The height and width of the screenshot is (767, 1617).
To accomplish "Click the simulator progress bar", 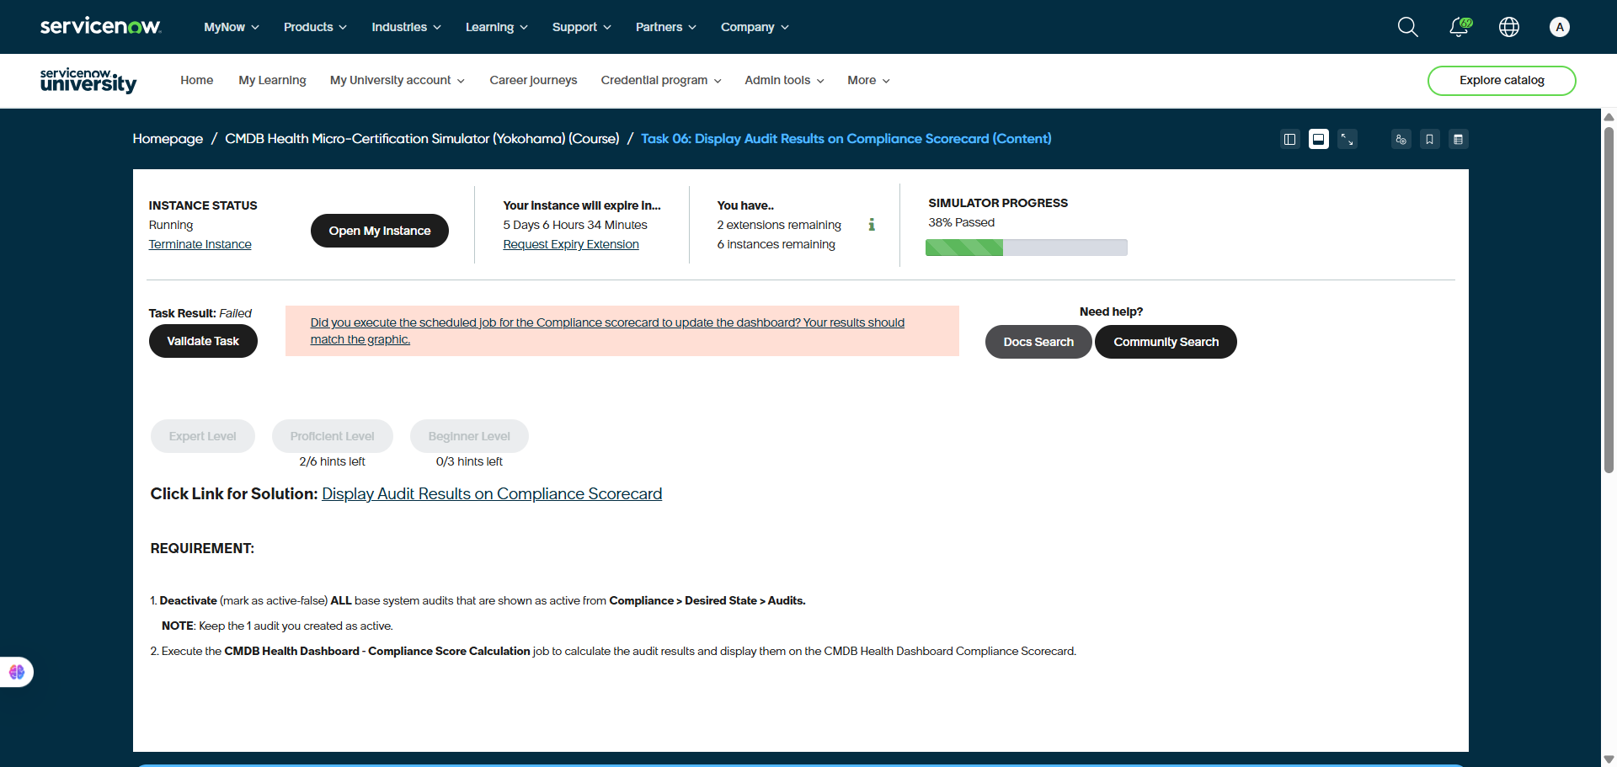I will (1027, 248).
